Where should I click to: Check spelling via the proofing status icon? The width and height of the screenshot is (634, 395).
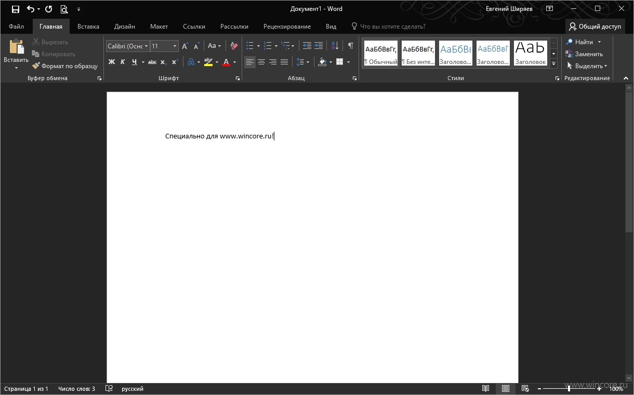(x=109, y=389)
